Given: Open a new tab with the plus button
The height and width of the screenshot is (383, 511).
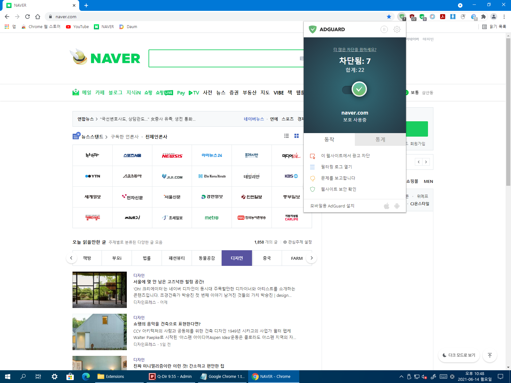Looking at the screenshot, I should (86, 5).
